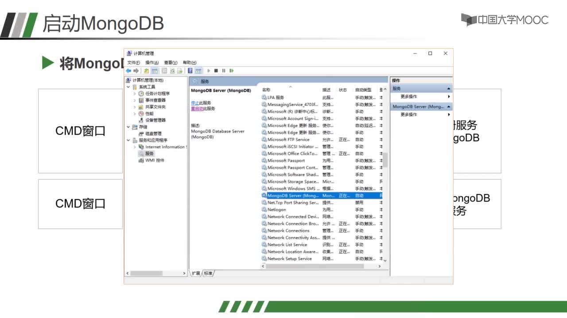The height and width of the screenshot is (318, 567).
Task: Open the 文件(F) menu
Action: 133,63
